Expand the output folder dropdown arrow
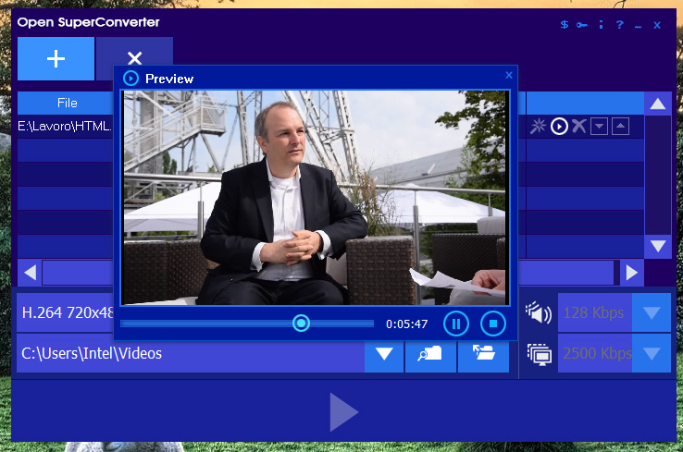 pyautogui.click(x=384, y=353)
